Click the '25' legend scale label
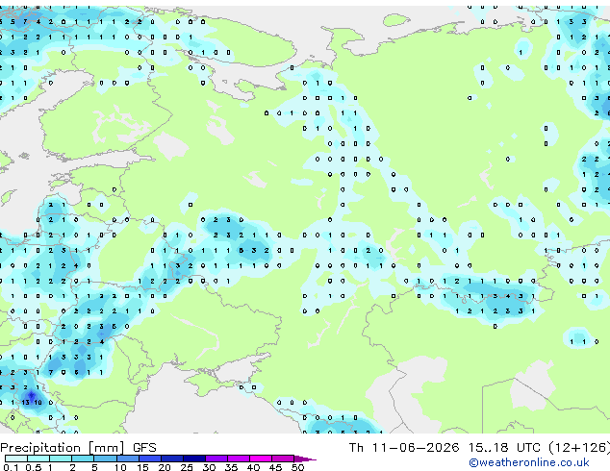The image size is (610, 471). point(187,467)
